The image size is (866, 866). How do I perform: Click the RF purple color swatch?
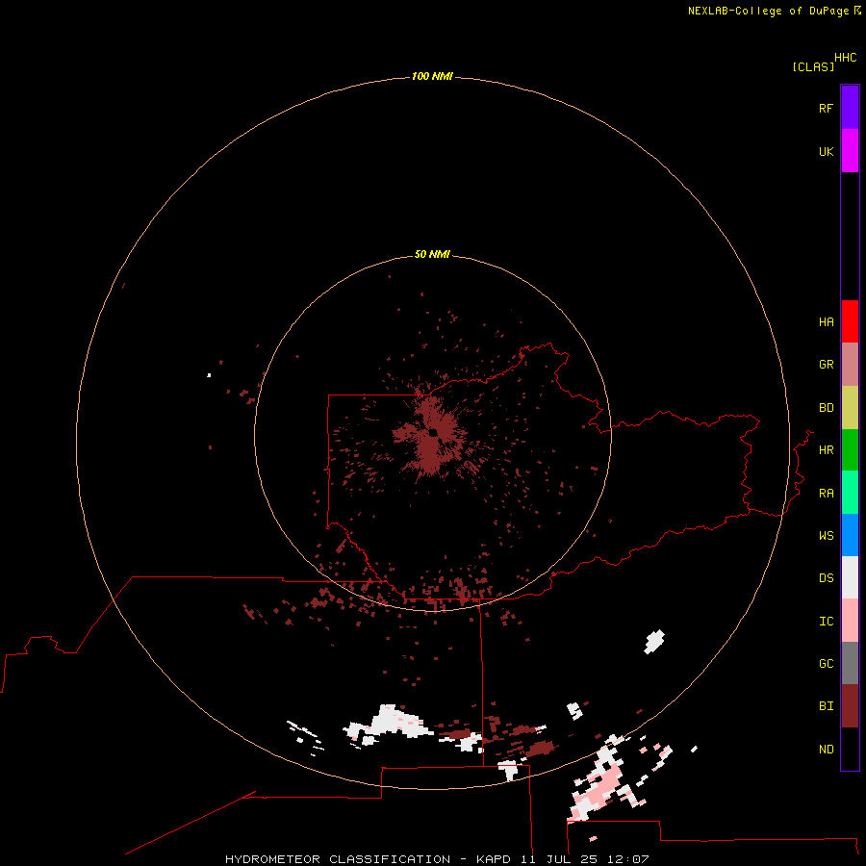(x=850, y=108)
